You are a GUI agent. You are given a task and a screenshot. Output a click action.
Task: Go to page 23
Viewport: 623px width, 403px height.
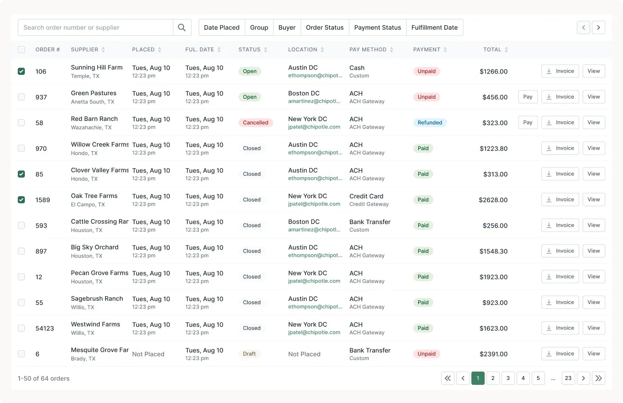point(568,378)
